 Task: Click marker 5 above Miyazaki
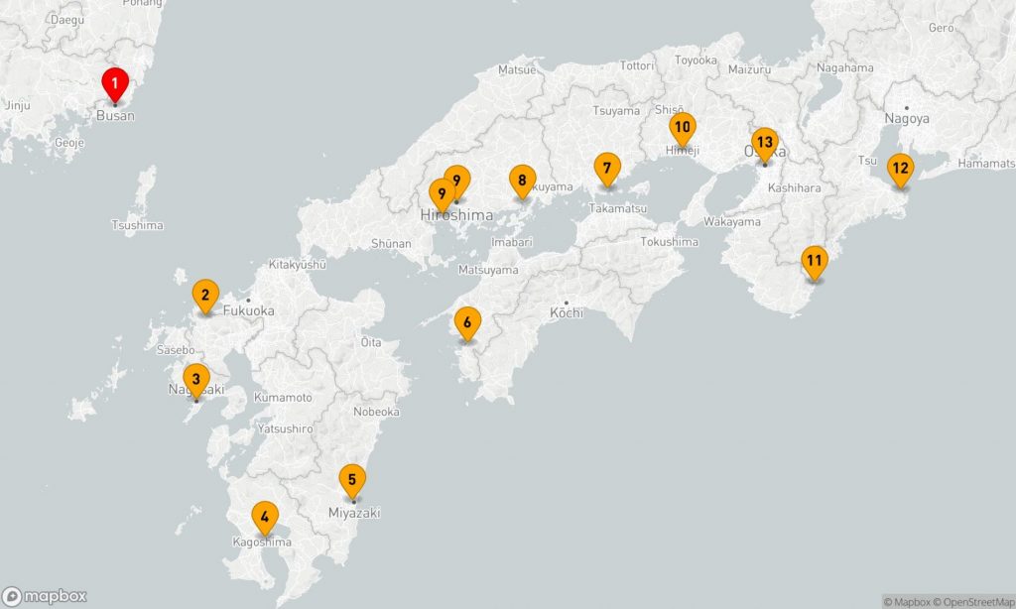pos(350,480)
